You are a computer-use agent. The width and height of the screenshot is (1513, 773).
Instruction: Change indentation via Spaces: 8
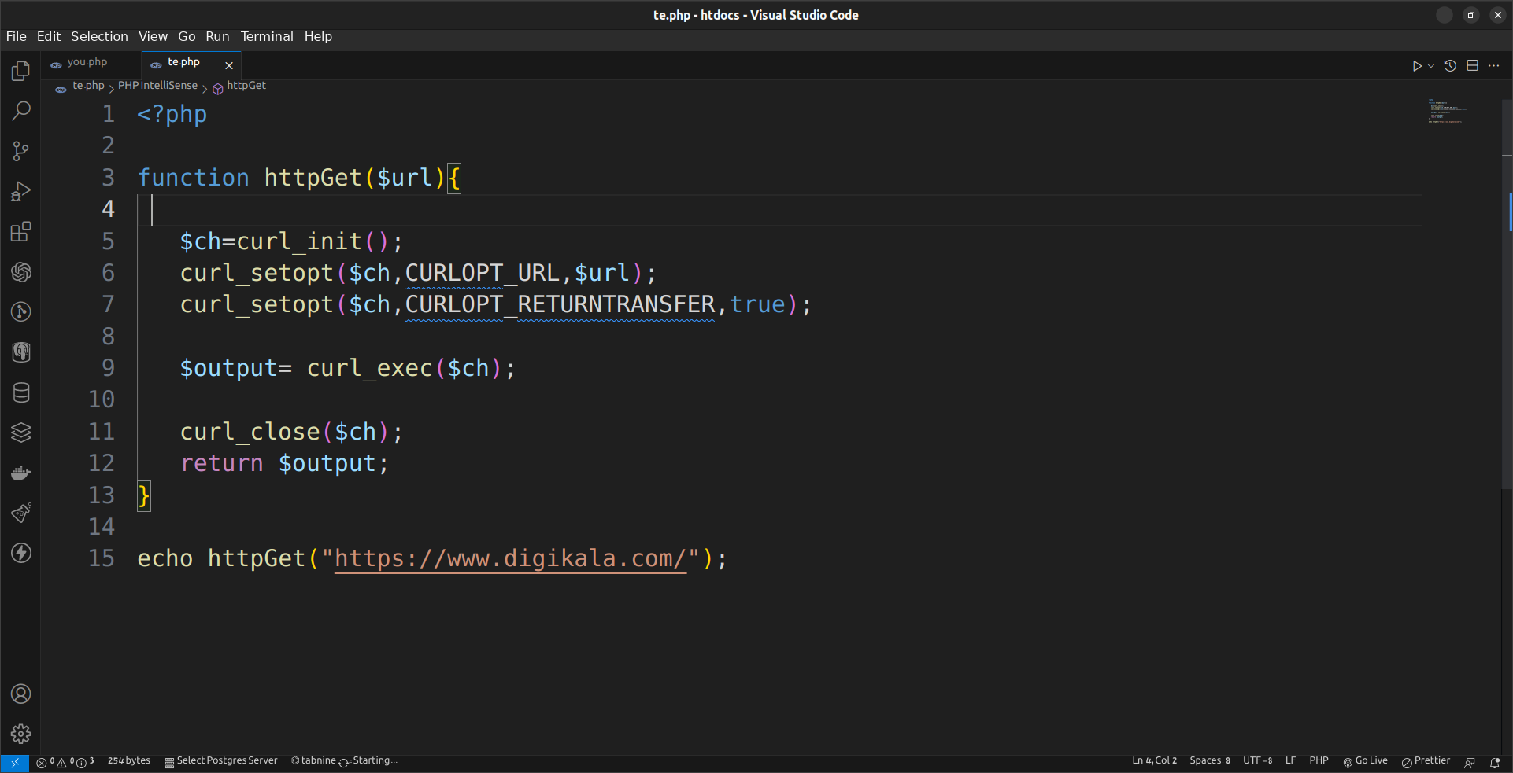tap(1210, 761)
